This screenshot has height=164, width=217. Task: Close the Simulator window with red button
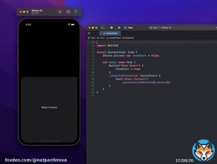click(x=21, y=12)
